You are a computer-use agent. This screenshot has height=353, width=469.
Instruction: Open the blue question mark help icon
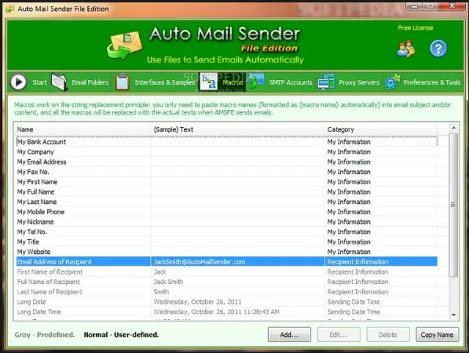click(x=438, y=48)
